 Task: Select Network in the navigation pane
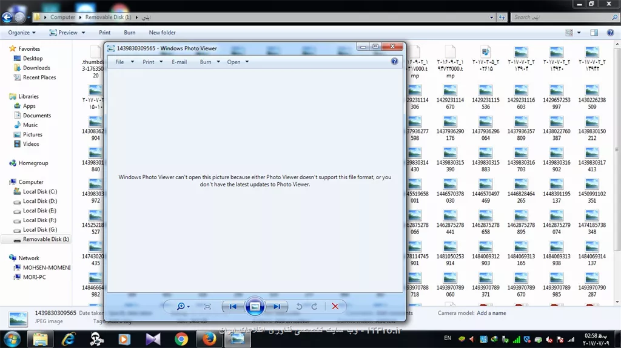[x=29, y=258]
